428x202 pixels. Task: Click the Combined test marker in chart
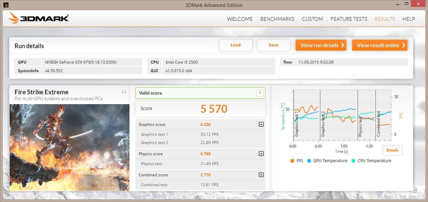378,124
